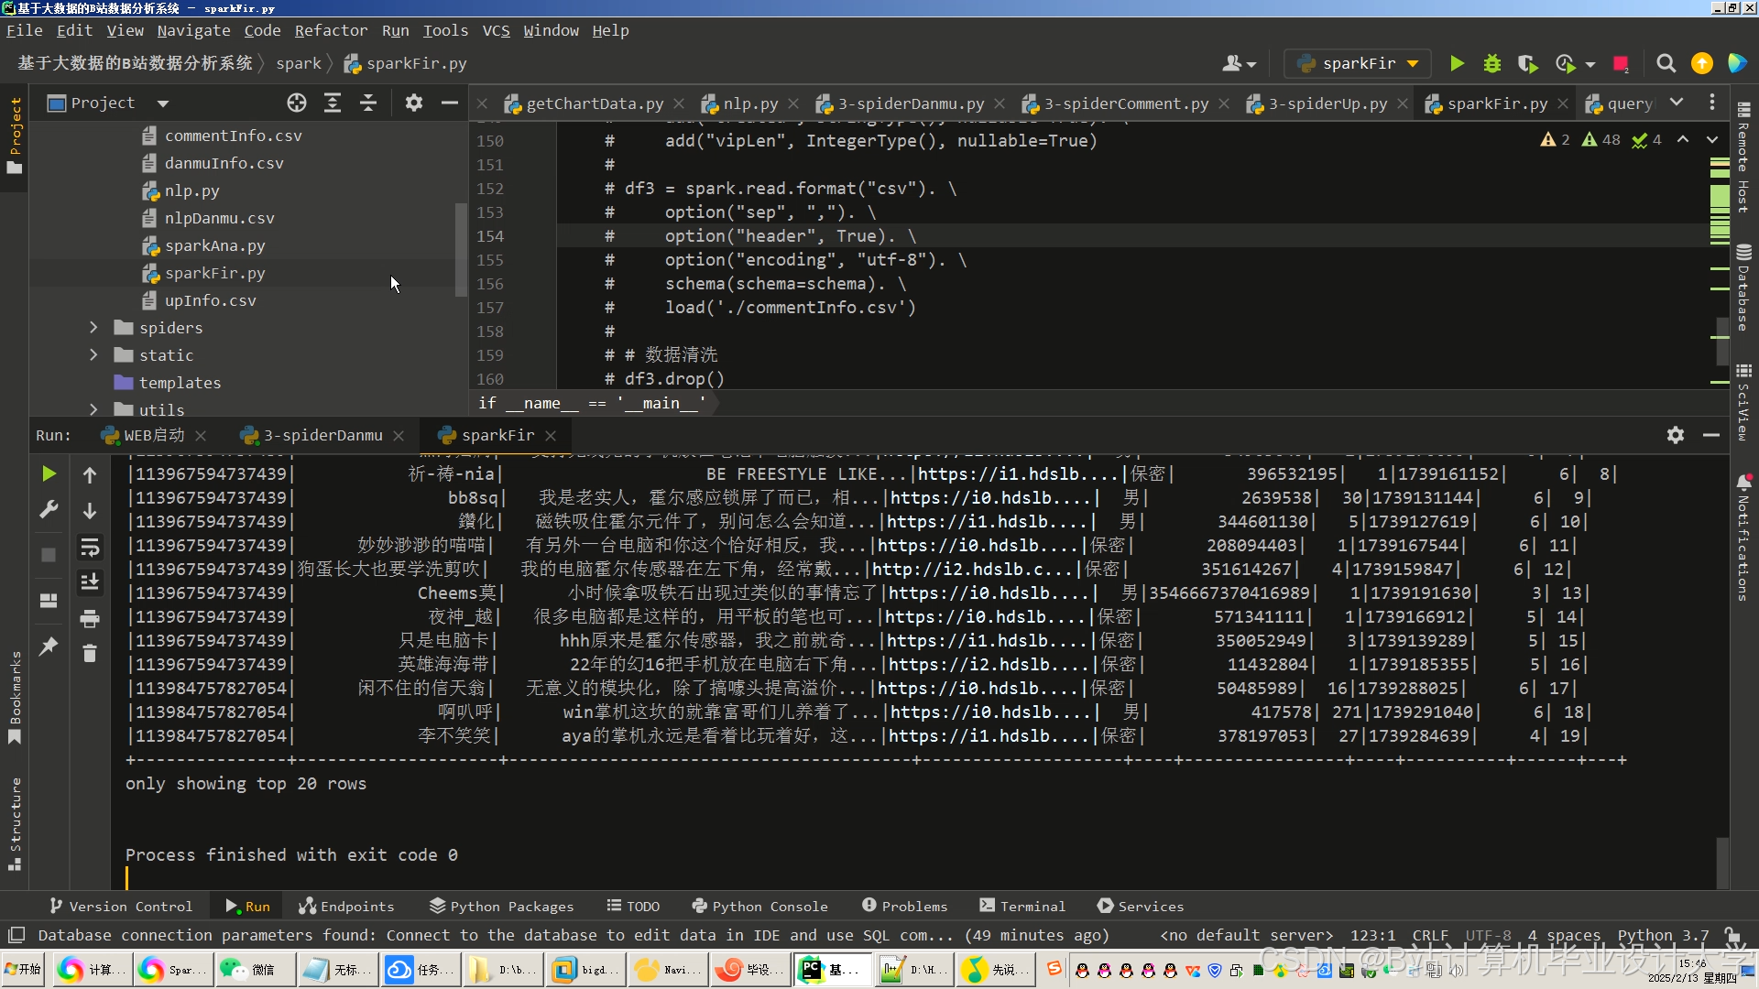Toggle soft-wrap in Run console
Image resolution: width=1759 pixels, height=989 pixels.
coord(90,547)
